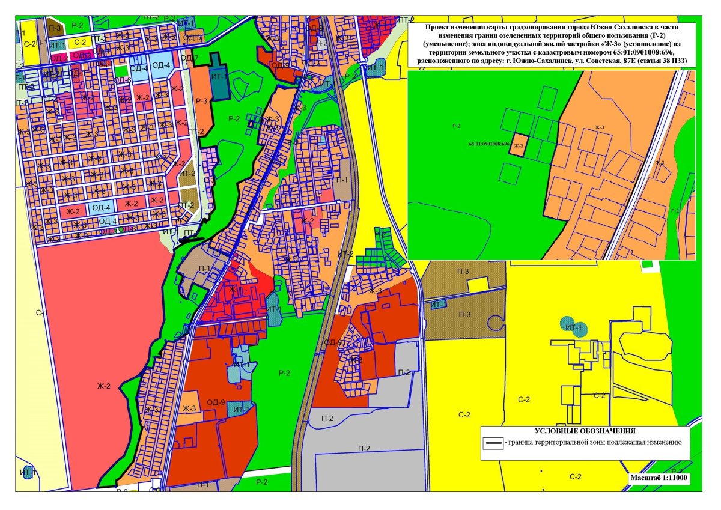Click the ИТ-2 label on the yellow corridor

pos(346,253)
